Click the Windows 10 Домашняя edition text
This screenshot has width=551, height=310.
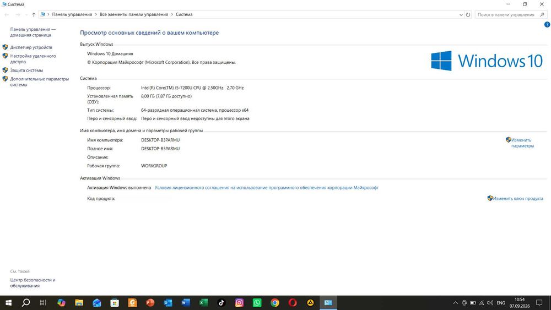tap(110, 54)
